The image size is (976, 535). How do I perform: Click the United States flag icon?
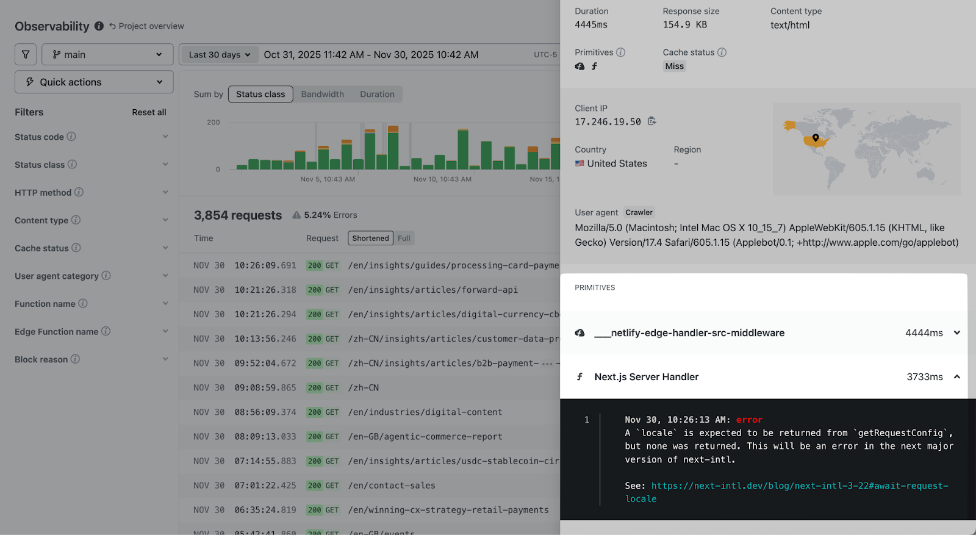579,163
